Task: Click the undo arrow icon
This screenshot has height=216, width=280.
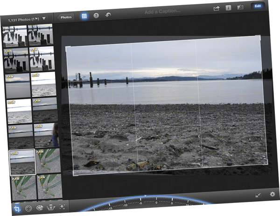Action: tap(109, 15)
